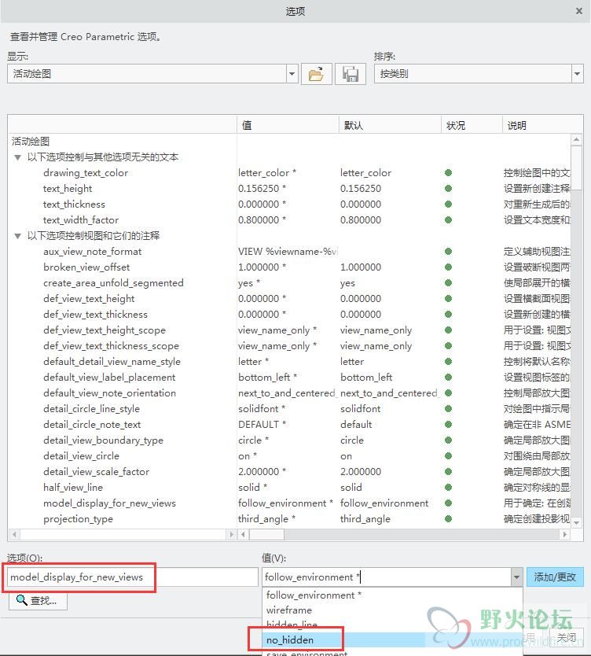The height and width of the screenshot is (656, 591).
Task: Select the drawing_text_color option row
Action: click(85, 173)
